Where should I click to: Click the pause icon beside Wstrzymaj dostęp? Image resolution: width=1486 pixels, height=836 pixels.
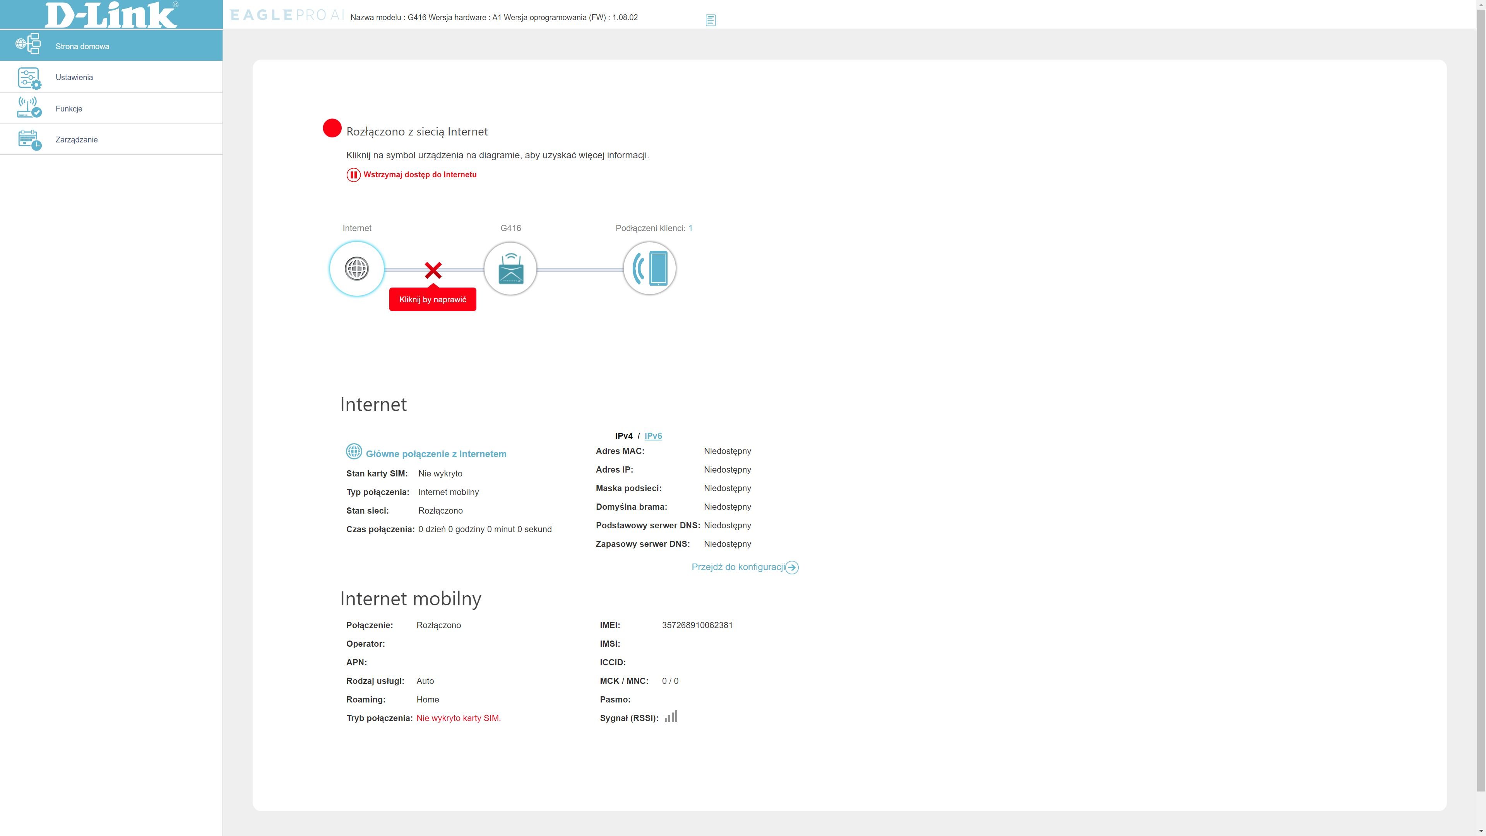click(x=353, y=175)
